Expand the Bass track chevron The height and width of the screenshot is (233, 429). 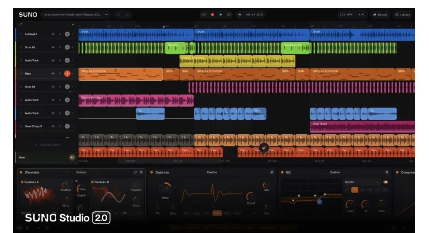(73, 74)
